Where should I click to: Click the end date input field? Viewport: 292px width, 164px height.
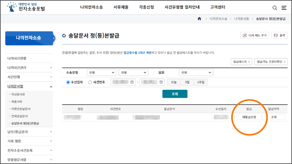point(152,82)
